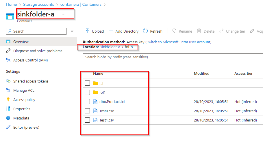263x146 pixels.
Task: Click the Shared access tokens link icon
Action: (x=8, y=81)
